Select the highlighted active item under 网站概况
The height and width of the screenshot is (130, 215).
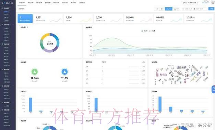click(6, 12)
